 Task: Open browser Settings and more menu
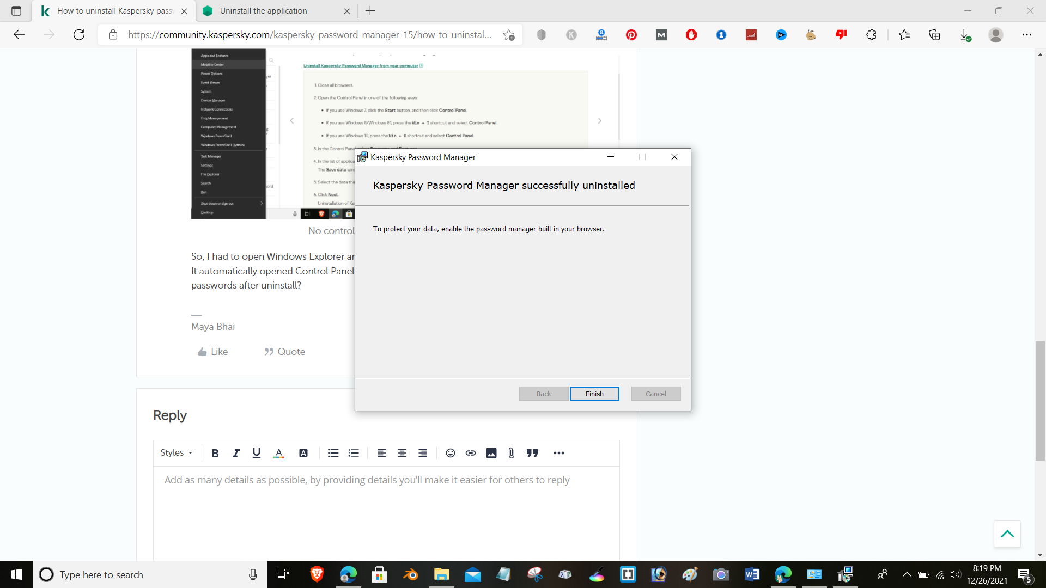1026,35
